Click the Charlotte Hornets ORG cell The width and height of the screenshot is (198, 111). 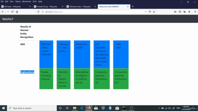pos(102,54)
